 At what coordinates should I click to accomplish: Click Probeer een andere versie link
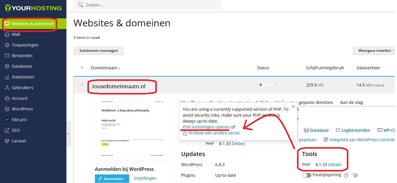point(214,133)
